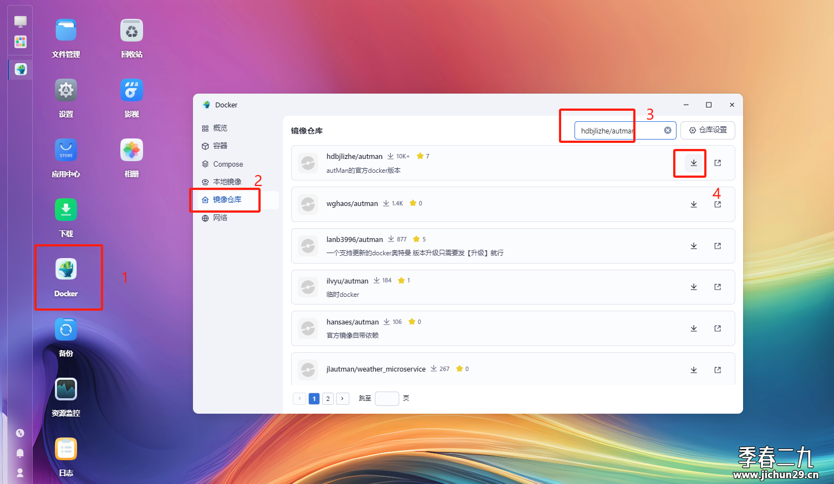Open the 备份 backup icon
This screenshot has width=834, height=484.
tap(66, 329)
